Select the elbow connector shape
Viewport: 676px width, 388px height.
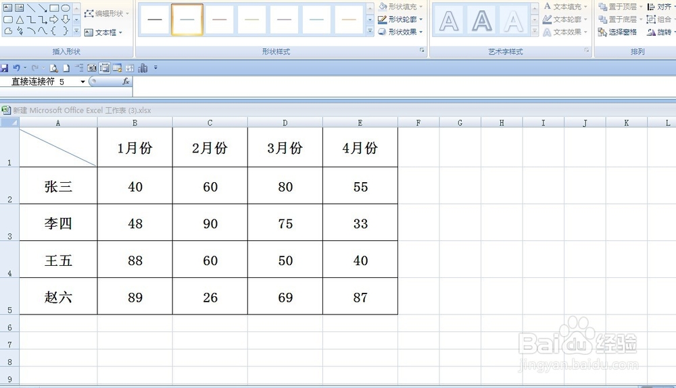pos(31,20)
